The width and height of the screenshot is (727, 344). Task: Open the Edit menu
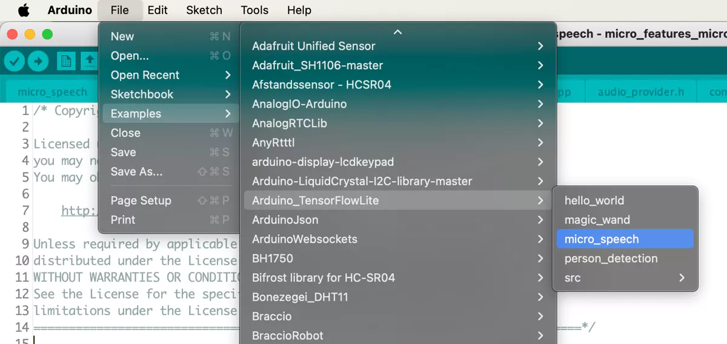pos(158,10)
